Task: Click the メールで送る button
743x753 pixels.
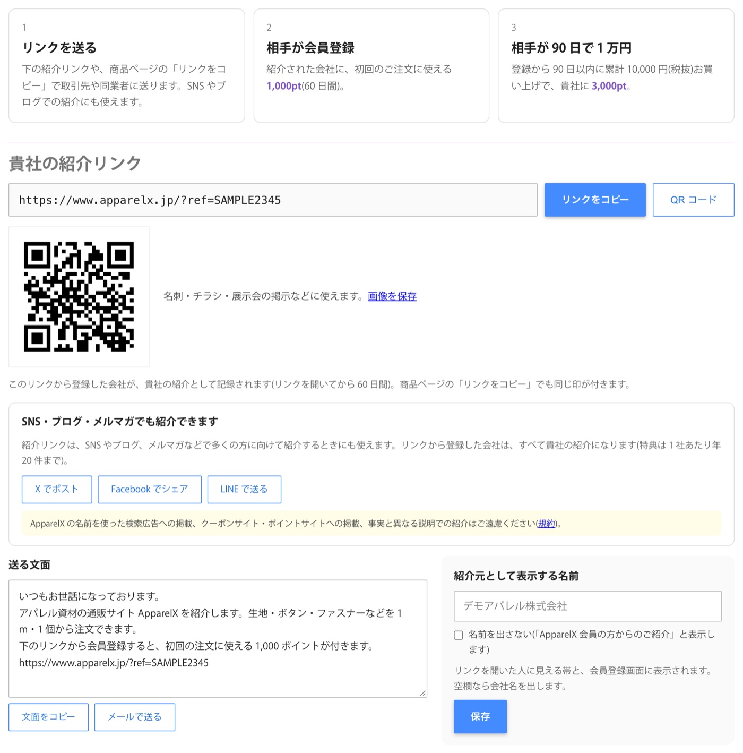Action: click(x=135, y=717)
